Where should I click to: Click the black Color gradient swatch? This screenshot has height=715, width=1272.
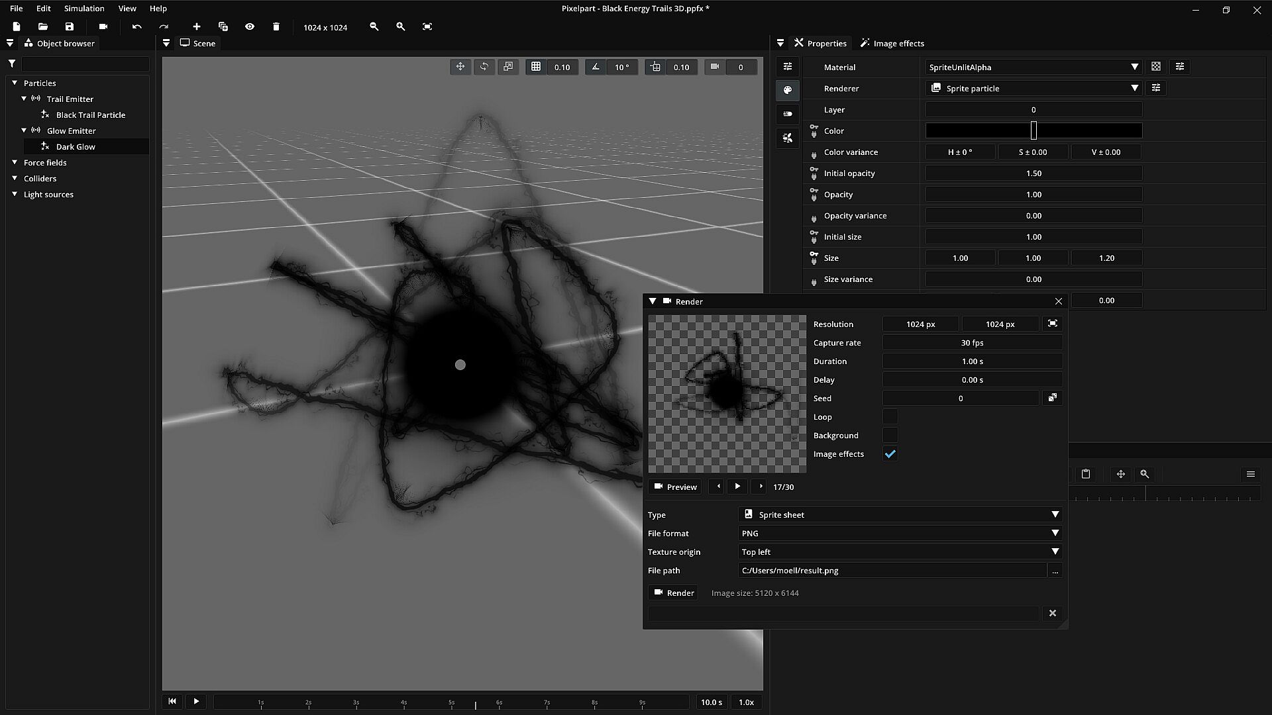980,130
